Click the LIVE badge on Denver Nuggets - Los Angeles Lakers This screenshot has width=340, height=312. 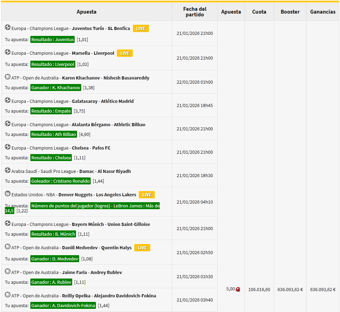pyautogui.click(x=147, y=195)
